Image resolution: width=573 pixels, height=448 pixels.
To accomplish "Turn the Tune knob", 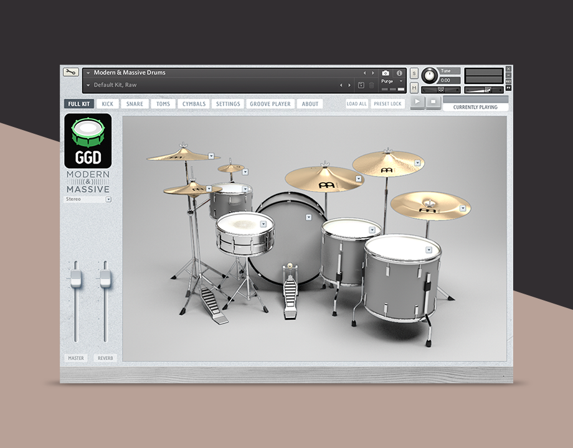I will pos(429,76).
